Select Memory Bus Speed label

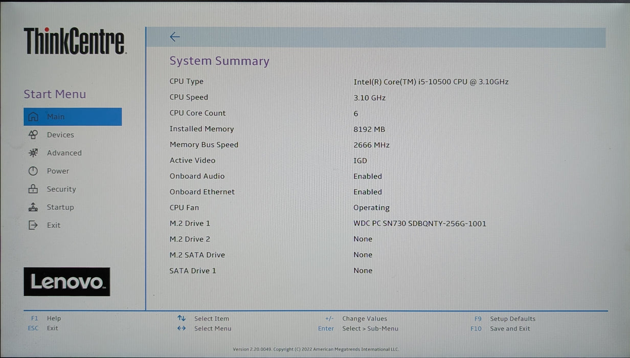(x=204, y=145)
